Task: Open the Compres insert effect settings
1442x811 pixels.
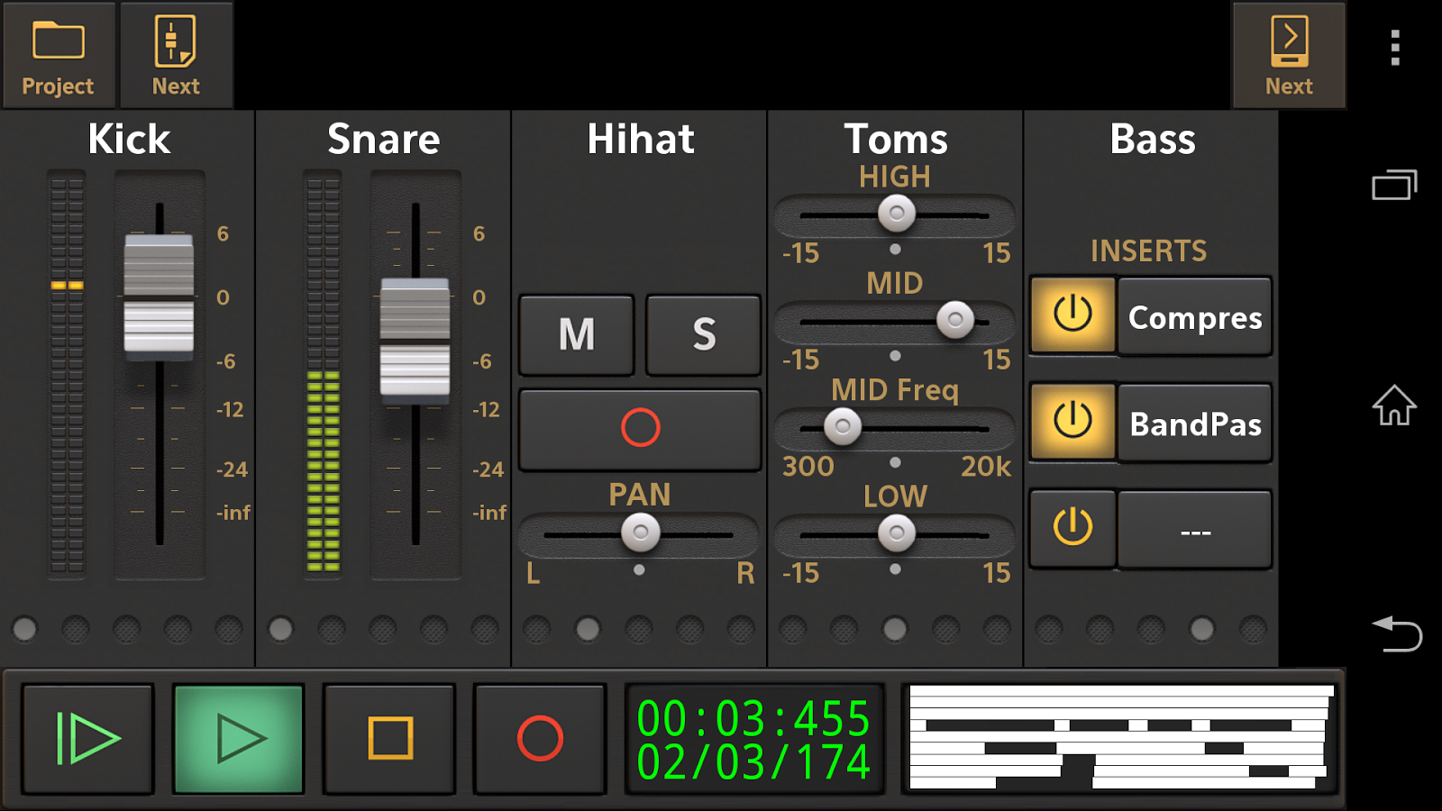Action: [1194, 316]
